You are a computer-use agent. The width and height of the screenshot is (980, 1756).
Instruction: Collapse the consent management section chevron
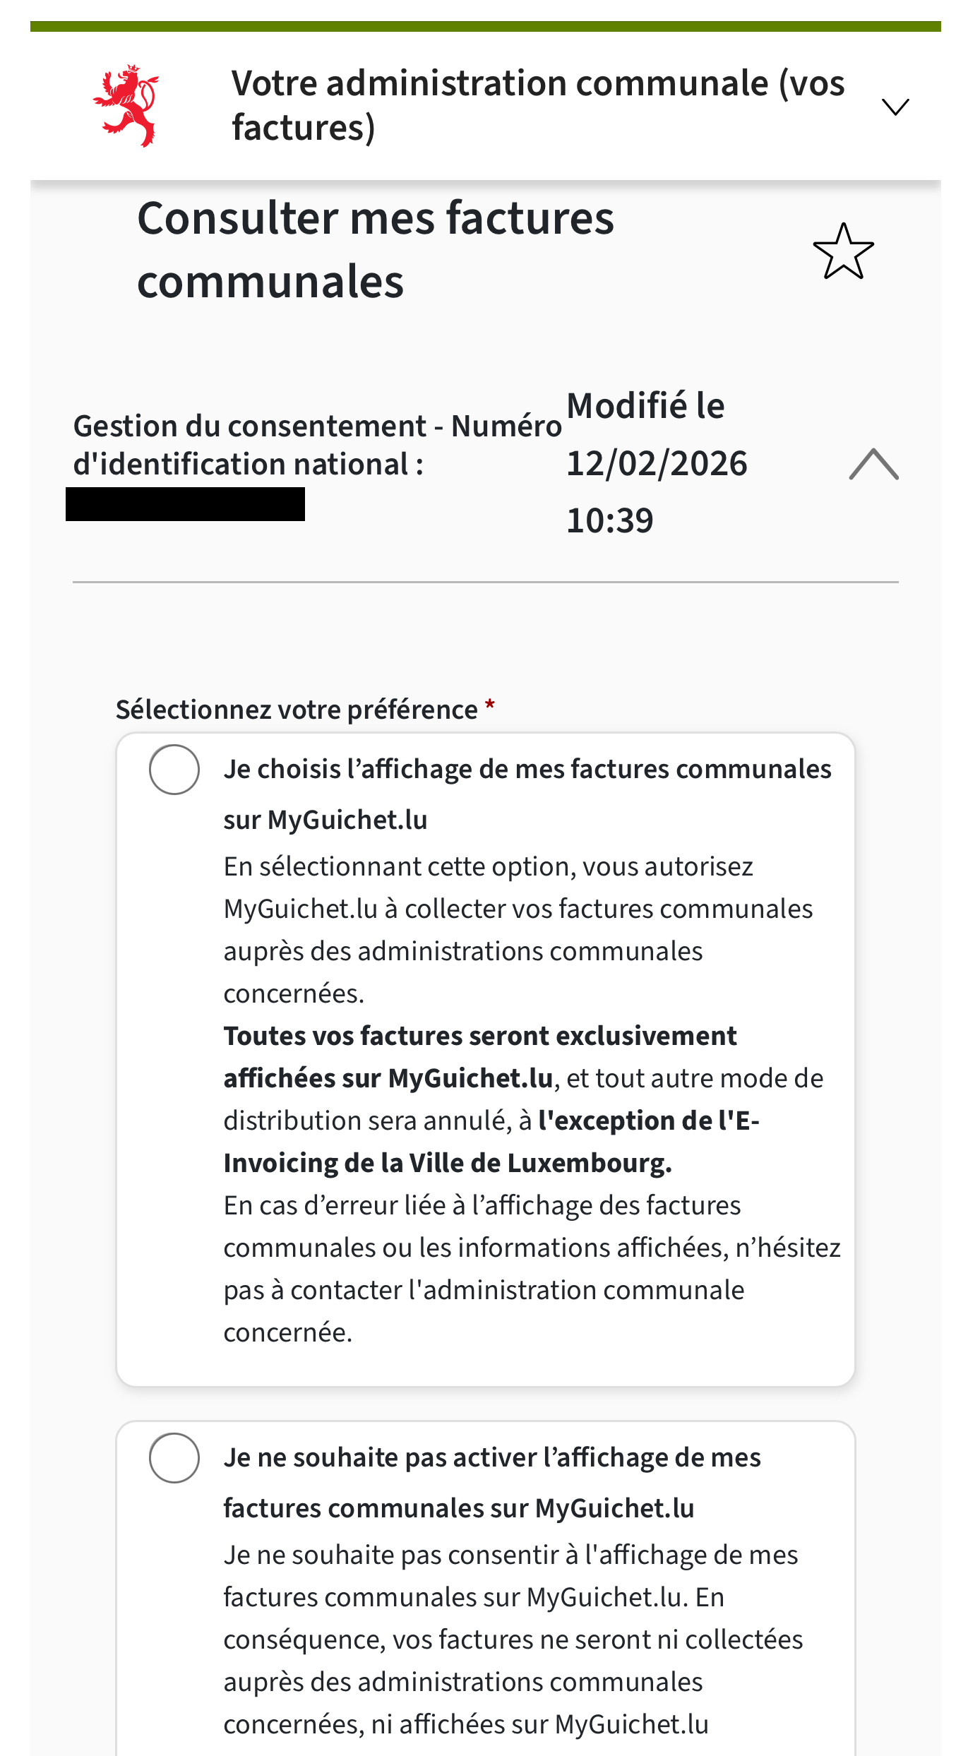[x=873, y=465]
